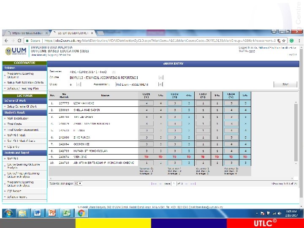
Task: Click the Windows Start orb
Action: (x=8, y=213)
